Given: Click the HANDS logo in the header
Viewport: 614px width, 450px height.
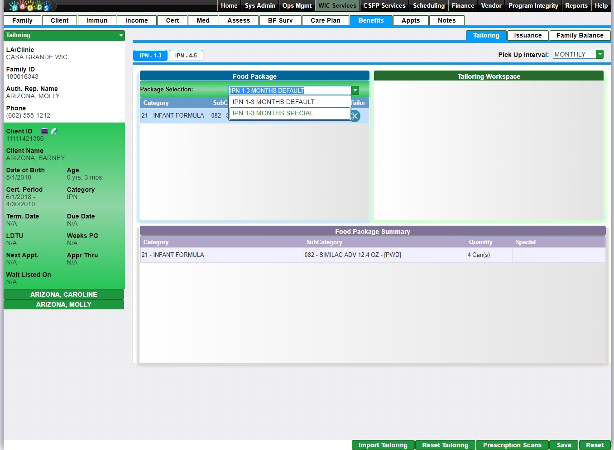Looking at the screenshot, I should pyautogui.click(x=30, y=6).
